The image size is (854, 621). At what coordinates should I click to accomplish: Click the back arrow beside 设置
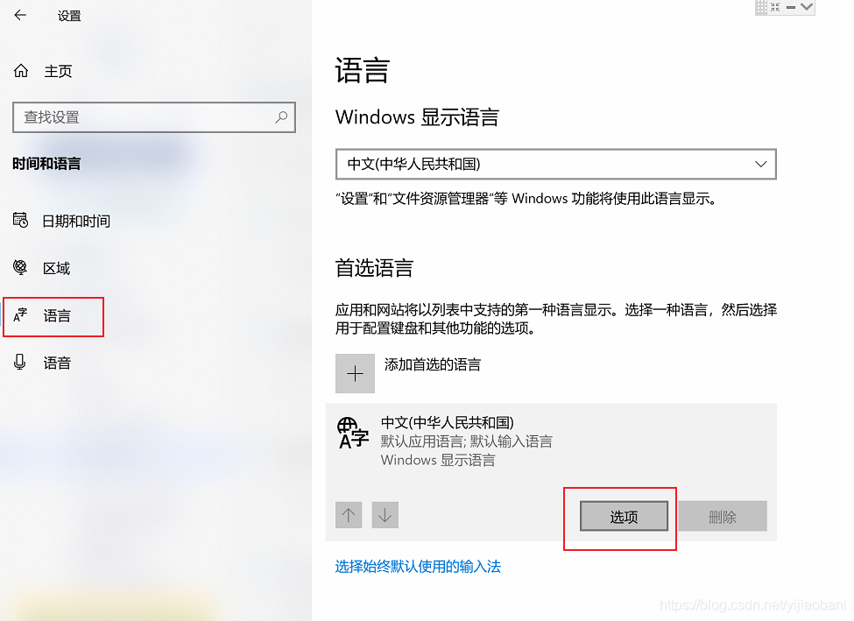(20, 15)
